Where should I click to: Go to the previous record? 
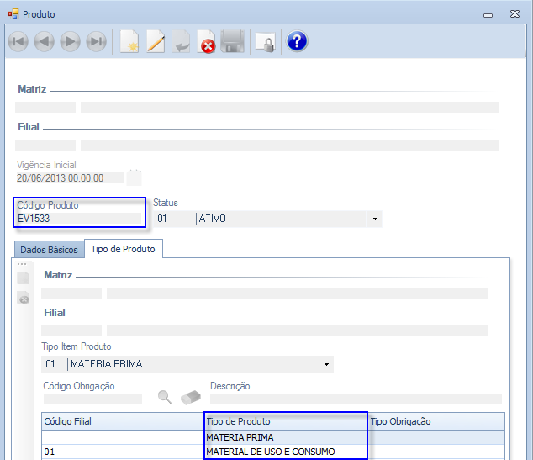pos(45,42)
